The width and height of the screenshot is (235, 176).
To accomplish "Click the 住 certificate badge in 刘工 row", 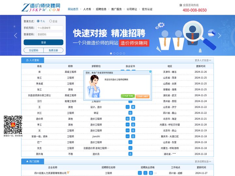I will [130, 113].
